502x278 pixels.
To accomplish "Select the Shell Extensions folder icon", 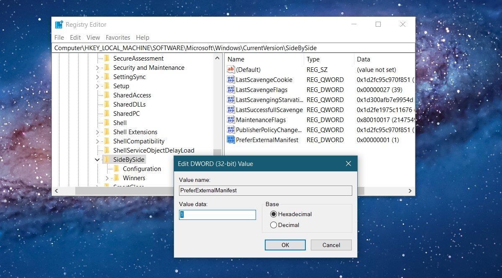I will tap(106, 132).
